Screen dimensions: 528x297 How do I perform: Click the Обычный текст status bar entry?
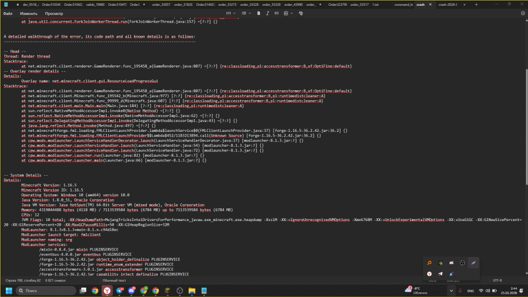coord(114,280)
